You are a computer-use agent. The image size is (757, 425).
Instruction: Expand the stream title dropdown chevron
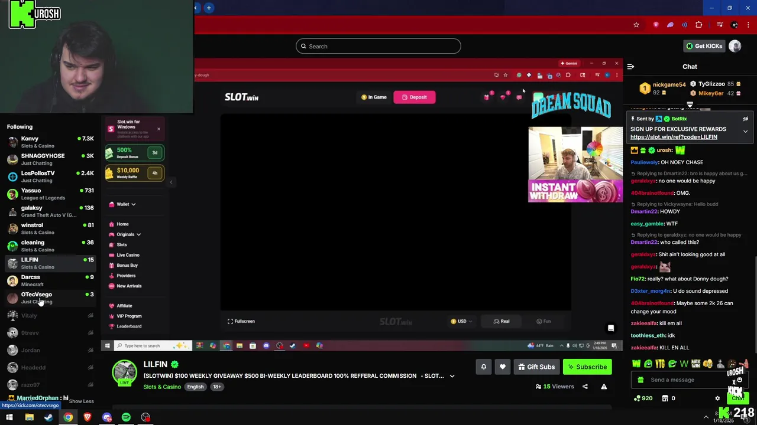coord(452,376)
